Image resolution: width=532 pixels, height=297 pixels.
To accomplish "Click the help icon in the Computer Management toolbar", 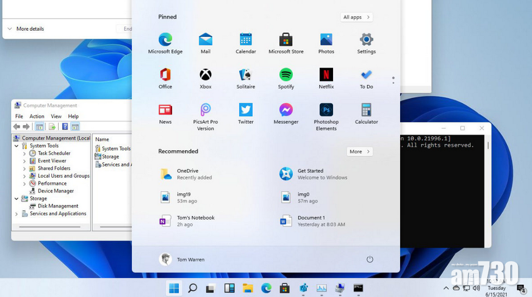I will coord(65,127).
